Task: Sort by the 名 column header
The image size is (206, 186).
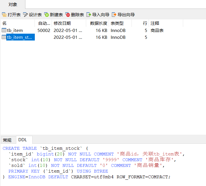Action: [x=18, y=23]
